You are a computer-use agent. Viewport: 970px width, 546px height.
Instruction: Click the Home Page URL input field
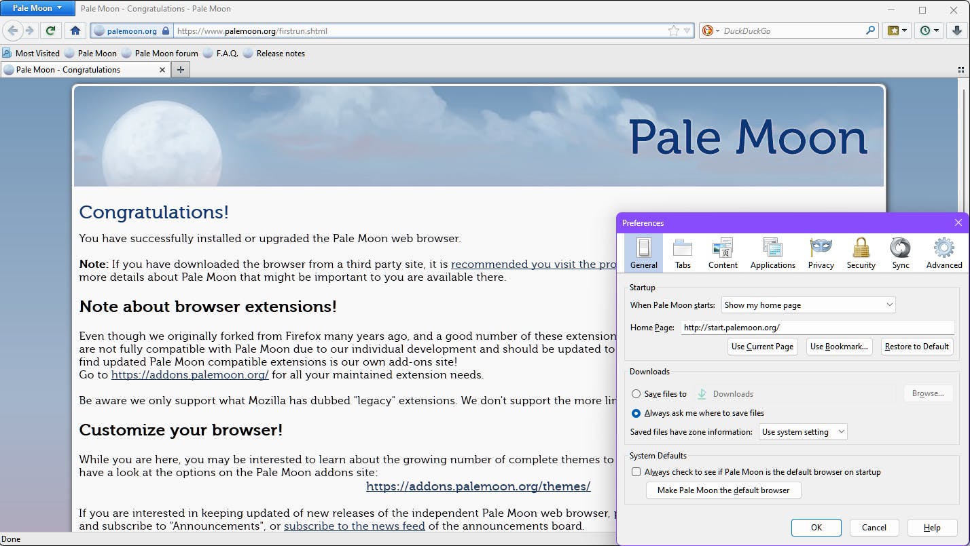(815, 328)
